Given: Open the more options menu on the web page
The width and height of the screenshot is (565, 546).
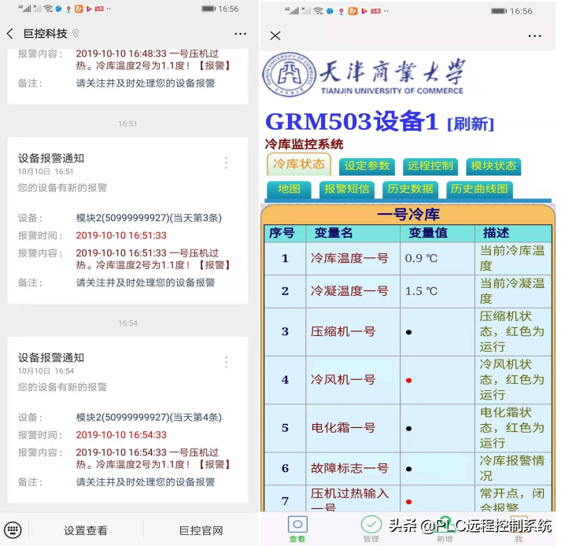Looking at the screenshot, I should coord(534,35).
